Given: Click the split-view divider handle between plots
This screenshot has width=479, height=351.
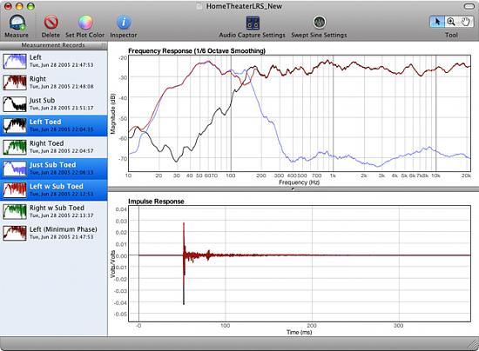Looking at the screenshot, I should [293, 189].
